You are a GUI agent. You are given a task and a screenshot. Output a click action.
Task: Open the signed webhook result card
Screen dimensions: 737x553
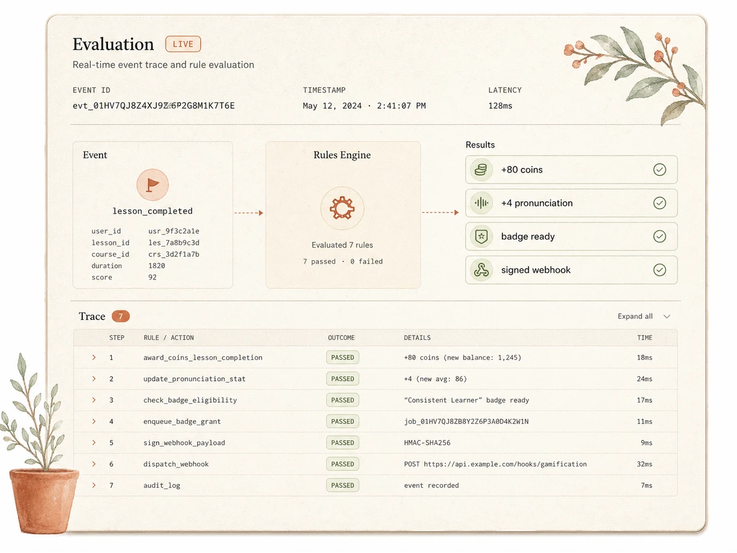[571, 270]
